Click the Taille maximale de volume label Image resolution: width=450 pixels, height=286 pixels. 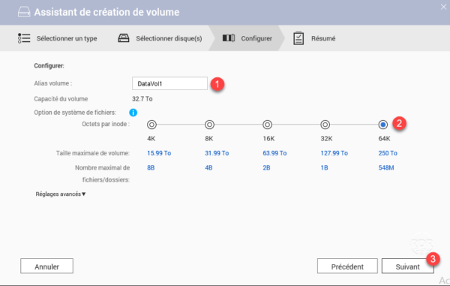(93, 153)
